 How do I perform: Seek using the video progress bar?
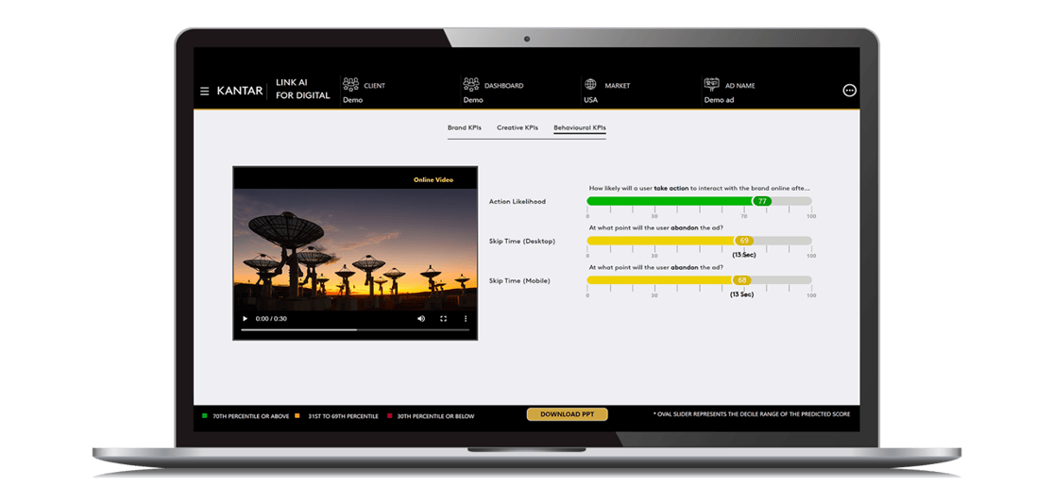[354, 329]
